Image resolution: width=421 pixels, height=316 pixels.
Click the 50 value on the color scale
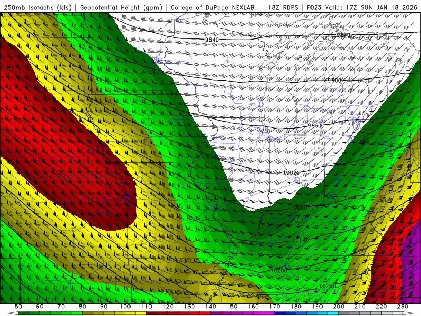tap(18, 307)
